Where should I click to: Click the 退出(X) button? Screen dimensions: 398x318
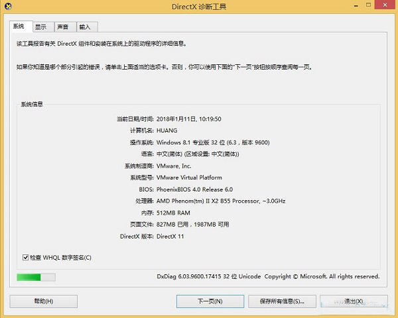click(354, 301)
